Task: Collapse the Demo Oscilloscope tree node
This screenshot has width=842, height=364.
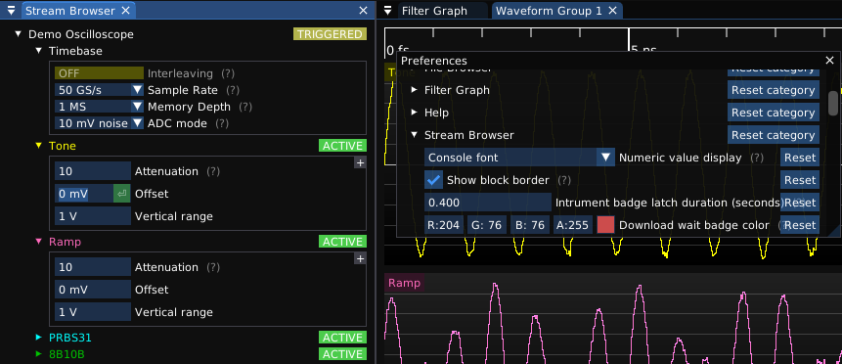Action: coord(18,34)
